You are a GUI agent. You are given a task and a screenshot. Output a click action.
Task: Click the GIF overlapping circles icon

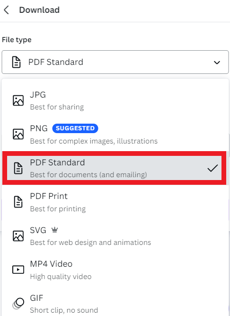pos(18,303)
